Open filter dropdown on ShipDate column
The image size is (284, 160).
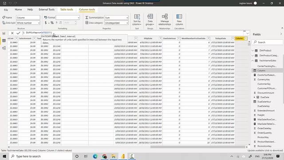coord(160,39)
